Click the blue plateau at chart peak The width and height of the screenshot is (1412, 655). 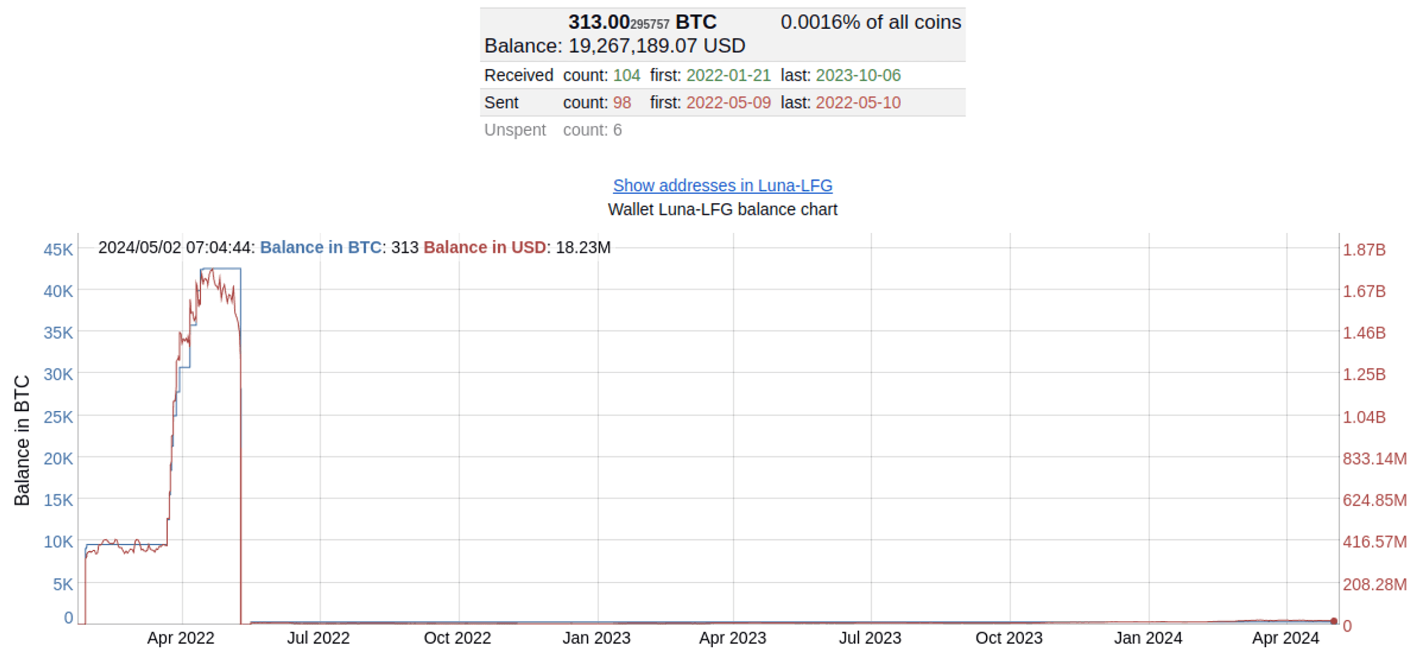(x=221, y=269)
